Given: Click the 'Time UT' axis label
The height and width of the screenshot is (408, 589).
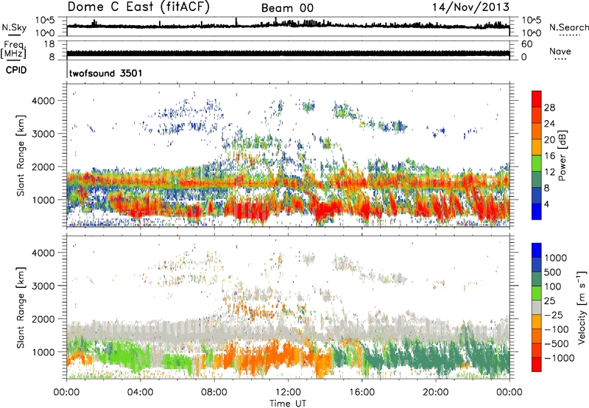Looking at the screenshot, I should [288, 404].
